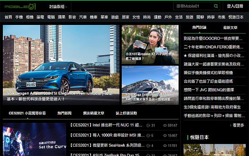Click the Mobile01 logo
Screen dimensions: 249x156
20,7
